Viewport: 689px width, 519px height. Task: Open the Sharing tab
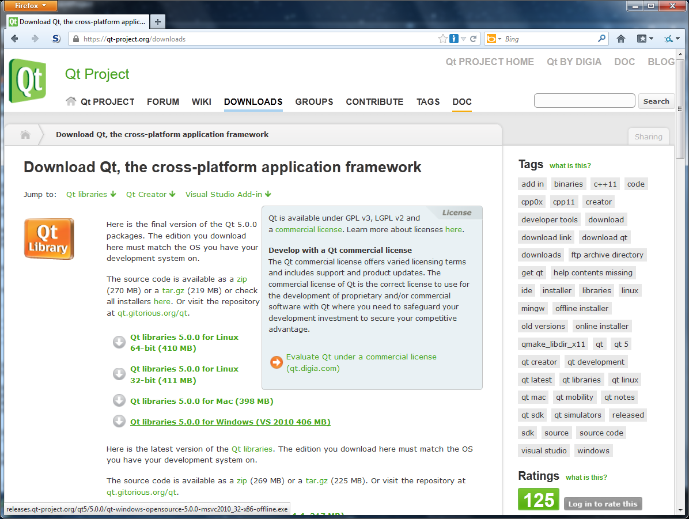tap(648, 137)
